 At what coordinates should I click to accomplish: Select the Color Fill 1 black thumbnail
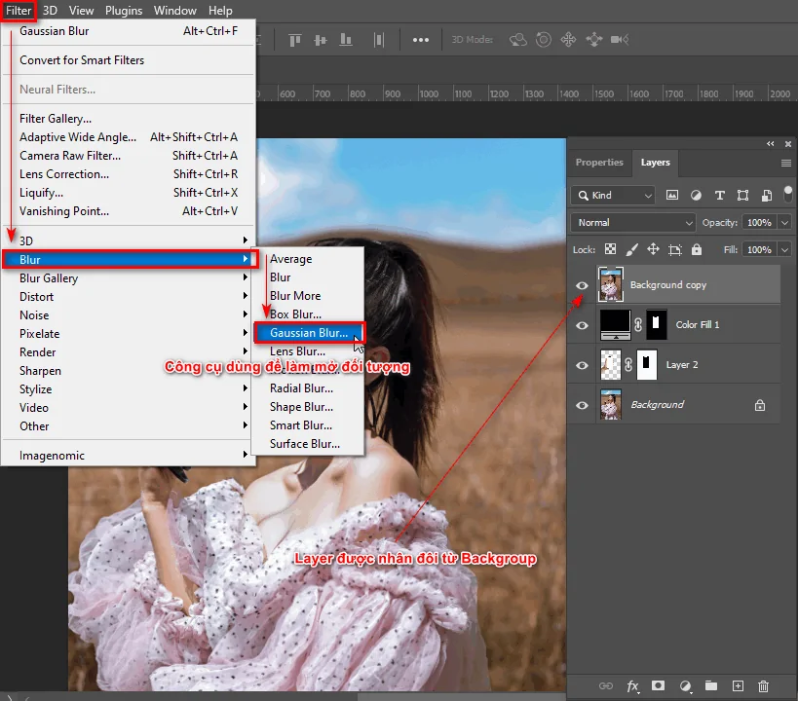pos(615,324)
